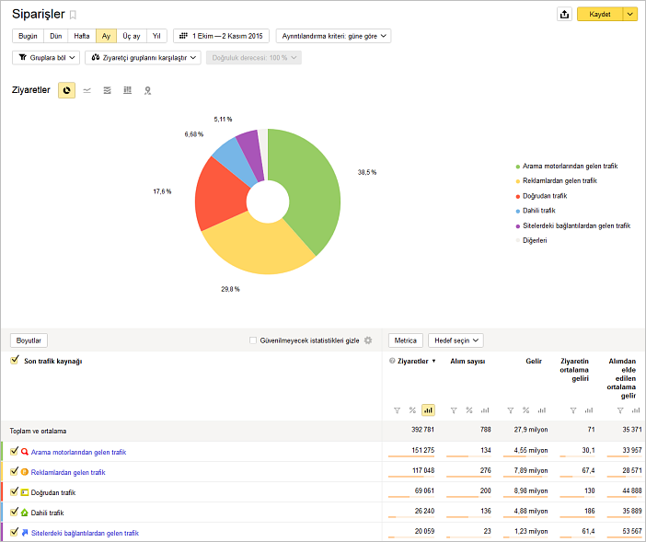Open Arama motorlarından gelen trafik link
The image size is (646, 542).
(x=78, y=452)
